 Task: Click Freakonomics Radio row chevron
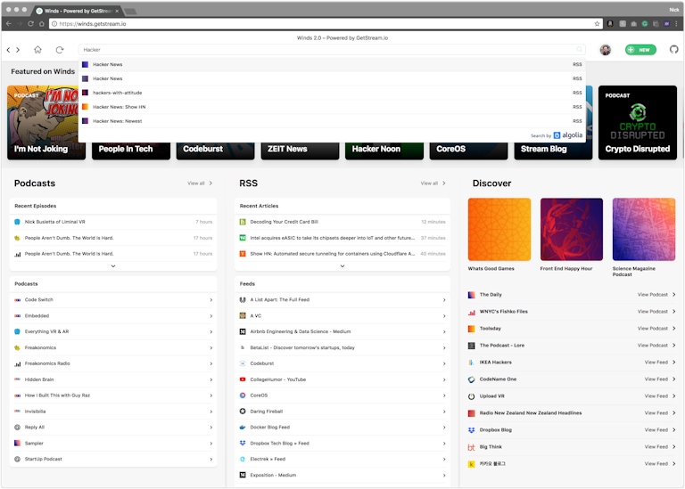point(211,363)
